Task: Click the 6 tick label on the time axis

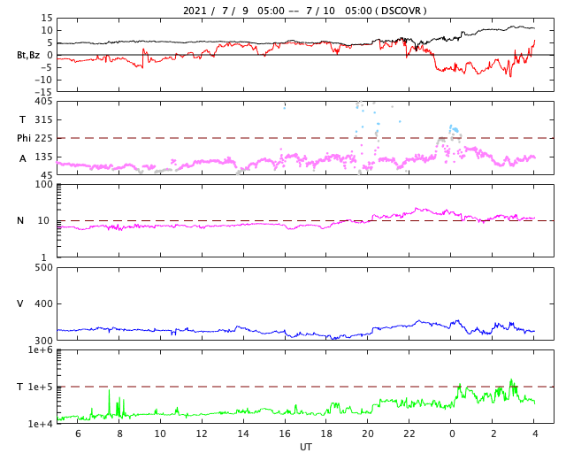Action: pyautogui.click(x=78, y=434)
